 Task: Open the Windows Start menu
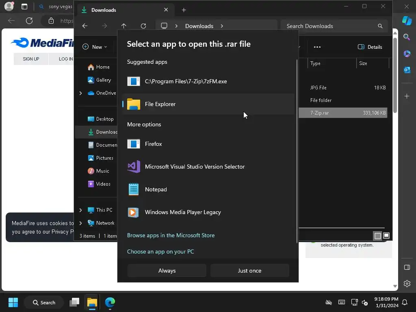tap(13, 302)
